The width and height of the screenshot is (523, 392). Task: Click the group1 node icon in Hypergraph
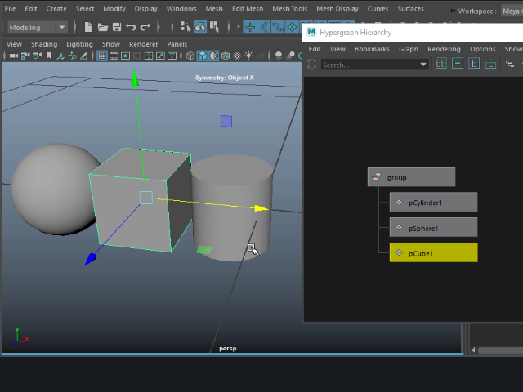click(x=377, y=177)
